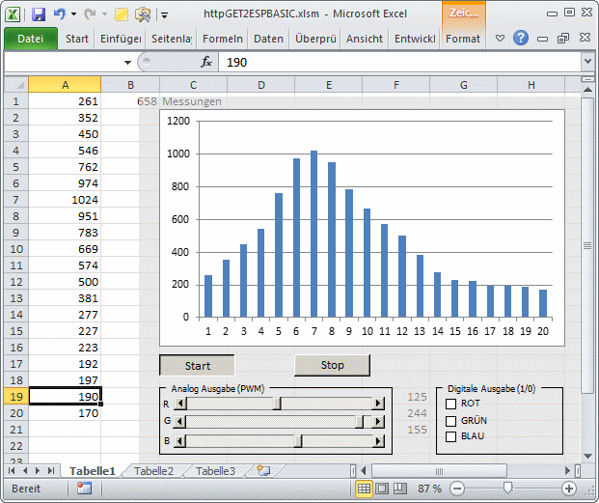Click the Redo icon
The image size is (599, 503).
90,14
